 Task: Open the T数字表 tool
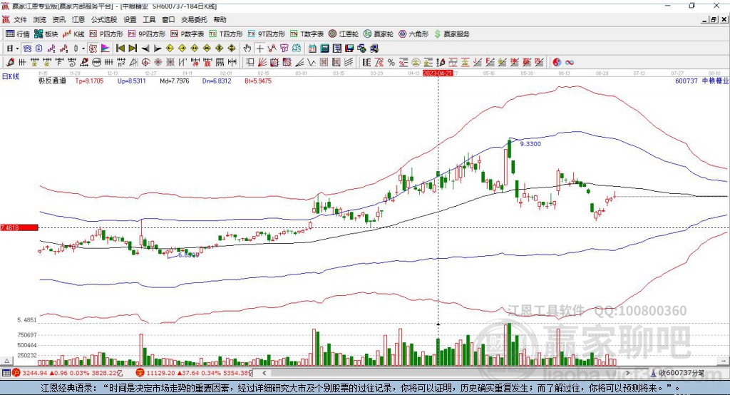pyautogui.click(x=307, y=34)
